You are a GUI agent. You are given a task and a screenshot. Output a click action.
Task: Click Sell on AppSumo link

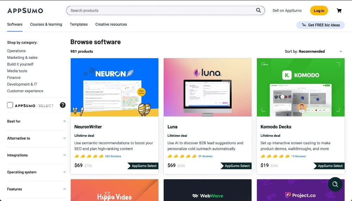tap(287, 11)
